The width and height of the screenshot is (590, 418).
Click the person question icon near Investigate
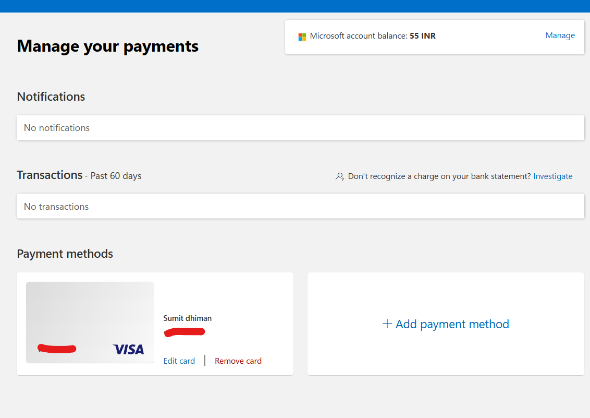tap(339, 176)
